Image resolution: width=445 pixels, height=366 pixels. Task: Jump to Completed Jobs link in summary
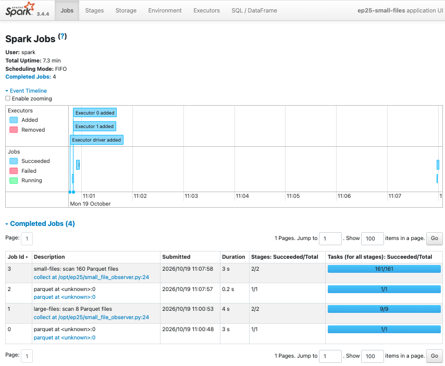(x=28, y=77)
